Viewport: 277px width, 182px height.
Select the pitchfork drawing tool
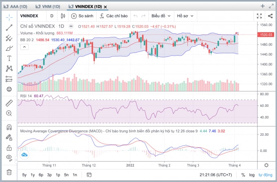[9, 38]
